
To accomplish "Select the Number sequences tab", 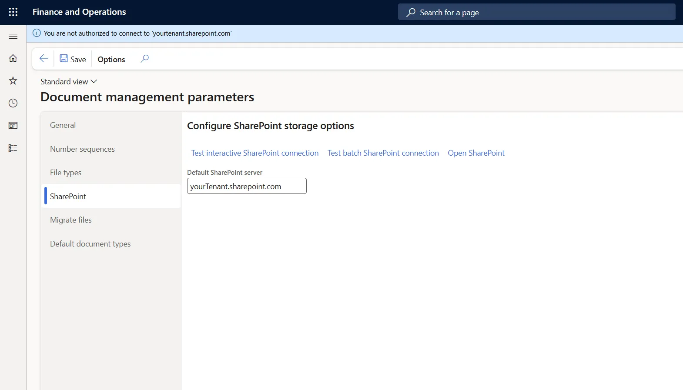I will (x=111, y=149).
